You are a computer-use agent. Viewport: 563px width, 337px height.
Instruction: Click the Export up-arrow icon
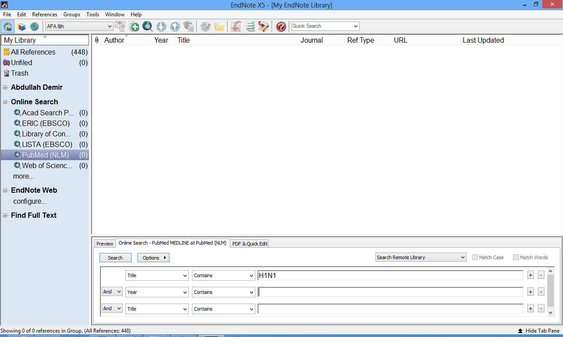pos(175,26)
